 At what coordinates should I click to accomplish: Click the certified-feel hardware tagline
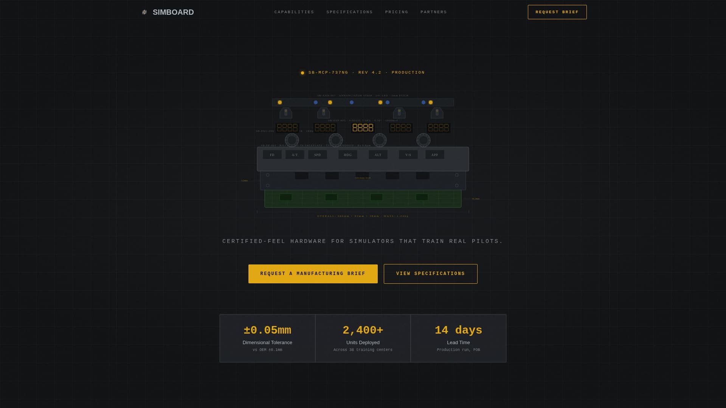pos(363,241)
